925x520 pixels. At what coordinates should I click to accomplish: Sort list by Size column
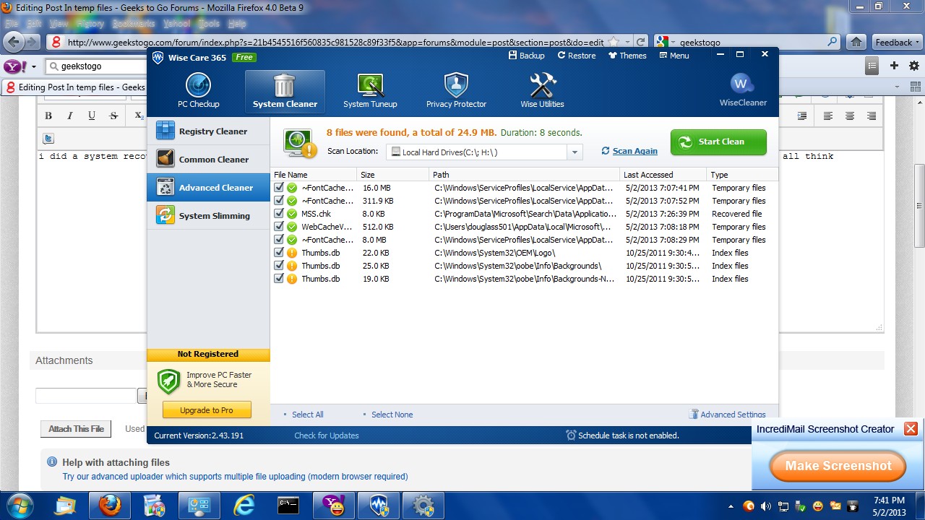393,175
